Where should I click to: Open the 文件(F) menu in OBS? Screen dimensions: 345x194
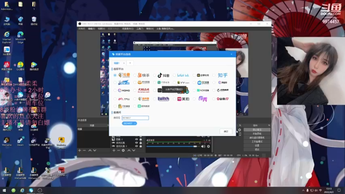click(x=82, y=29)
